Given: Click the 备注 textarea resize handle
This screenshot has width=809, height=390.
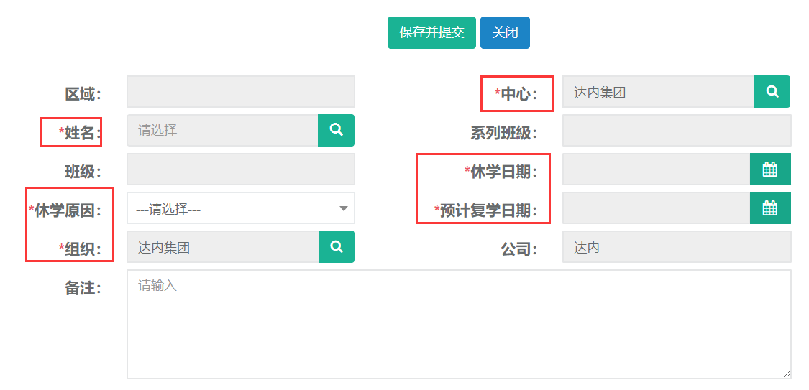Looking at the screenshot, I should [787, 374].
